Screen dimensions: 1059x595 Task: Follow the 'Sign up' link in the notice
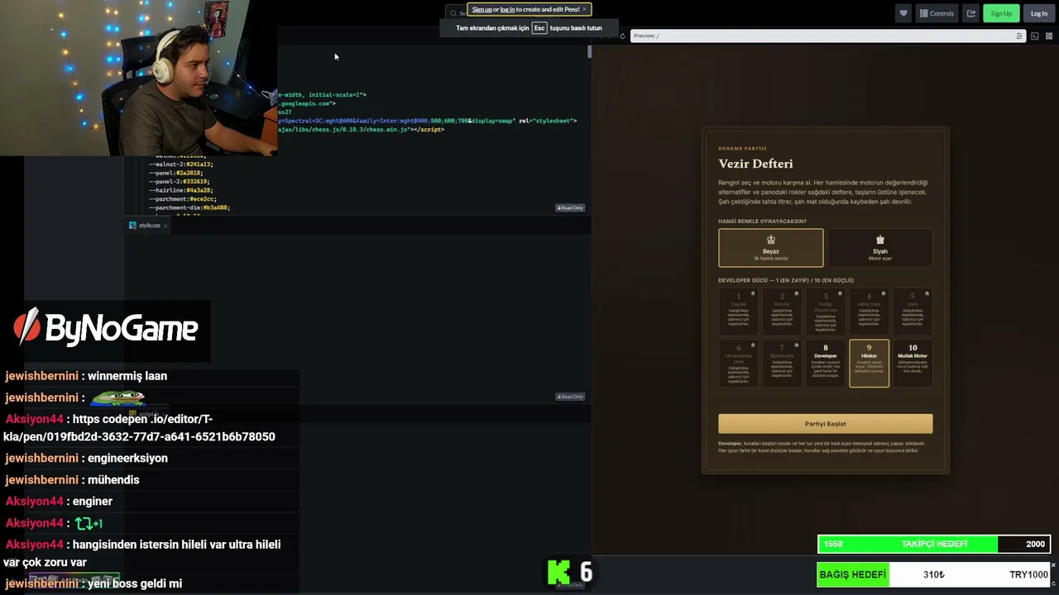[482, 10]
